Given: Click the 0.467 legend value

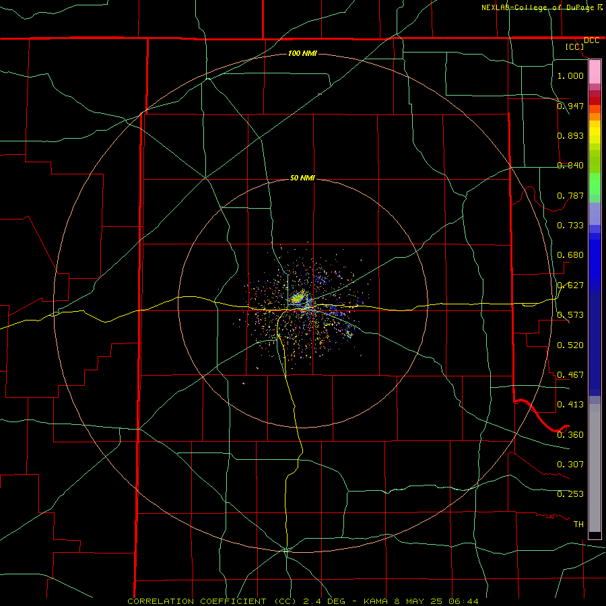Looking at the screenshot, I should point(570,374).
